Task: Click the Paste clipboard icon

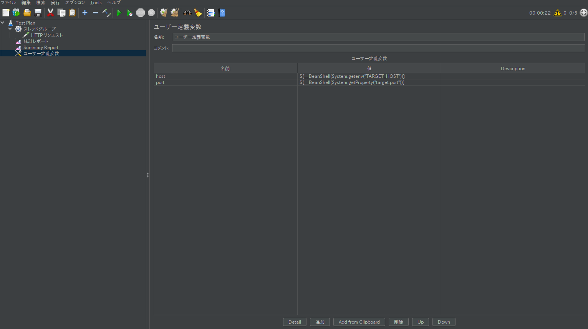Action: [x=72, y=13]
